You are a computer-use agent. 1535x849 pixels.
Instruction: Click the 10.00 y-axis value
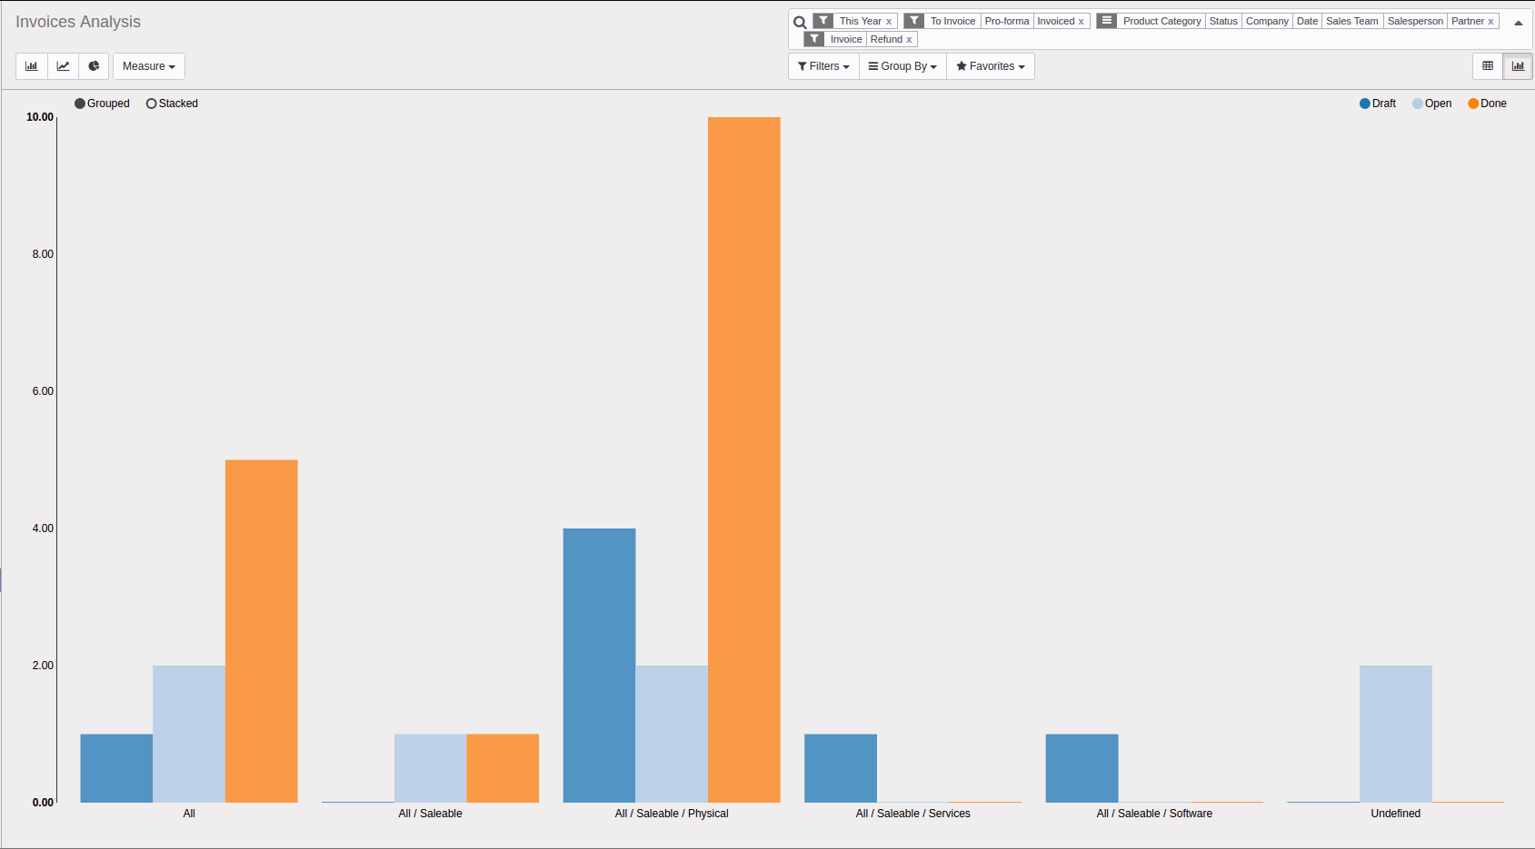(40, 117)
